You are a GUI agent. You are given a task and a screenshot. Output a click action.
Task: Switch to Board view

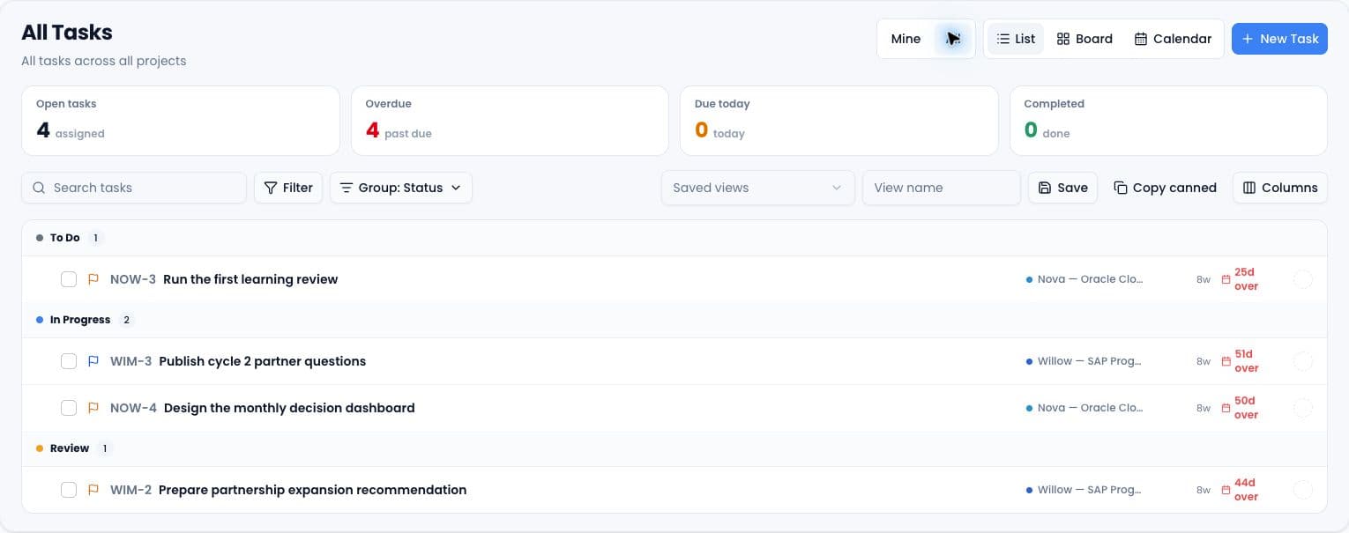pyautogui.click(x=1084, y=39)
